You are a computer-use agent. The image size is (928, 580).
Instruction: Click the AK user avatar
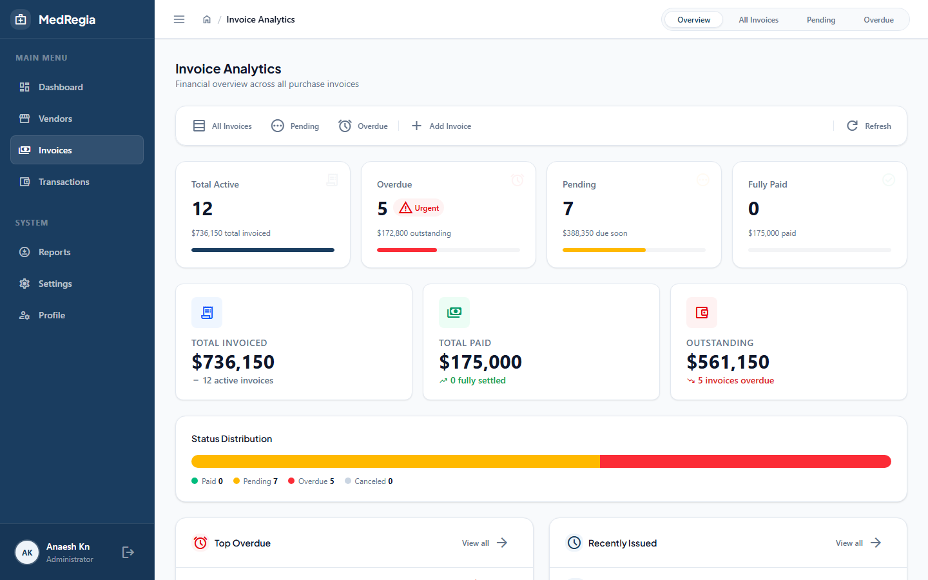pos(27,552)
